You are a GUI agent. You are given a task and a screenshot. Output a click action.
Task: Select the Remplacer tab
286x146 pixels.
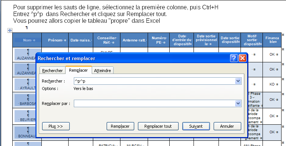coord(78,70)
